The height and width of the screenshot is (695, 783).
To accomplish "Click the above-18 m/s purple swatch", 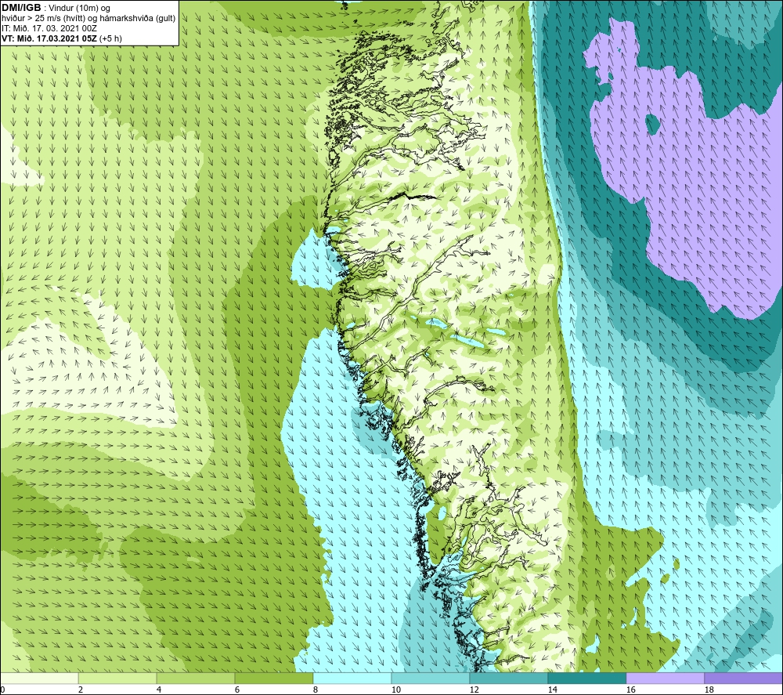I will click(744, 678).
